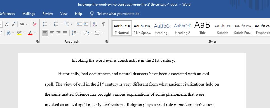Toggle Align Right paragraph alignment
The height and width of the screenshot is (108, 270).
pos(58,33)
